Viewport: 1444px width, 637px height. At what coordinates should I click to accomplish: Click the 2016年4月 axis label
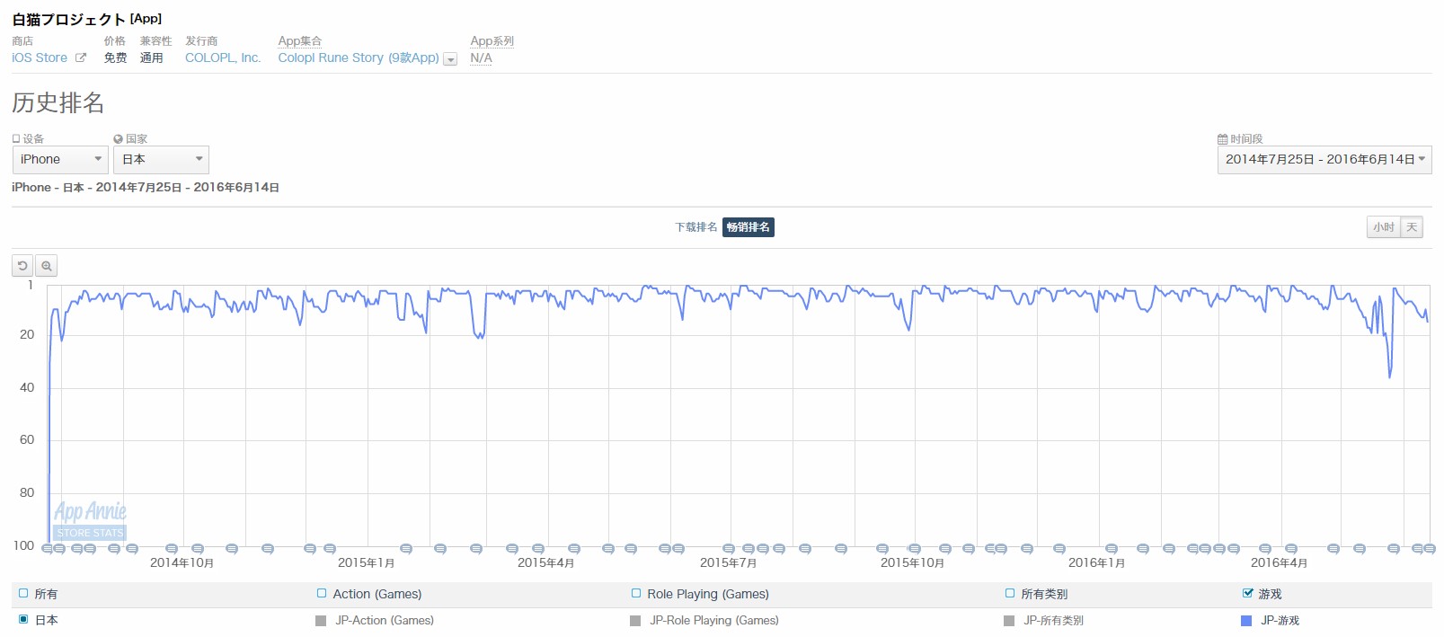(1279, 563)
